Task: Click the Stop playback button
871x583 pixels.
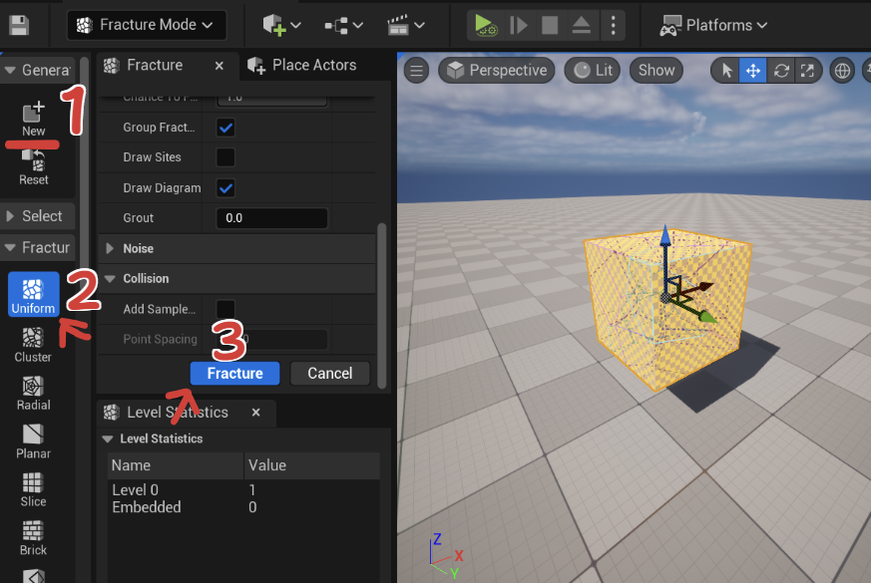Action: [550, 25]
